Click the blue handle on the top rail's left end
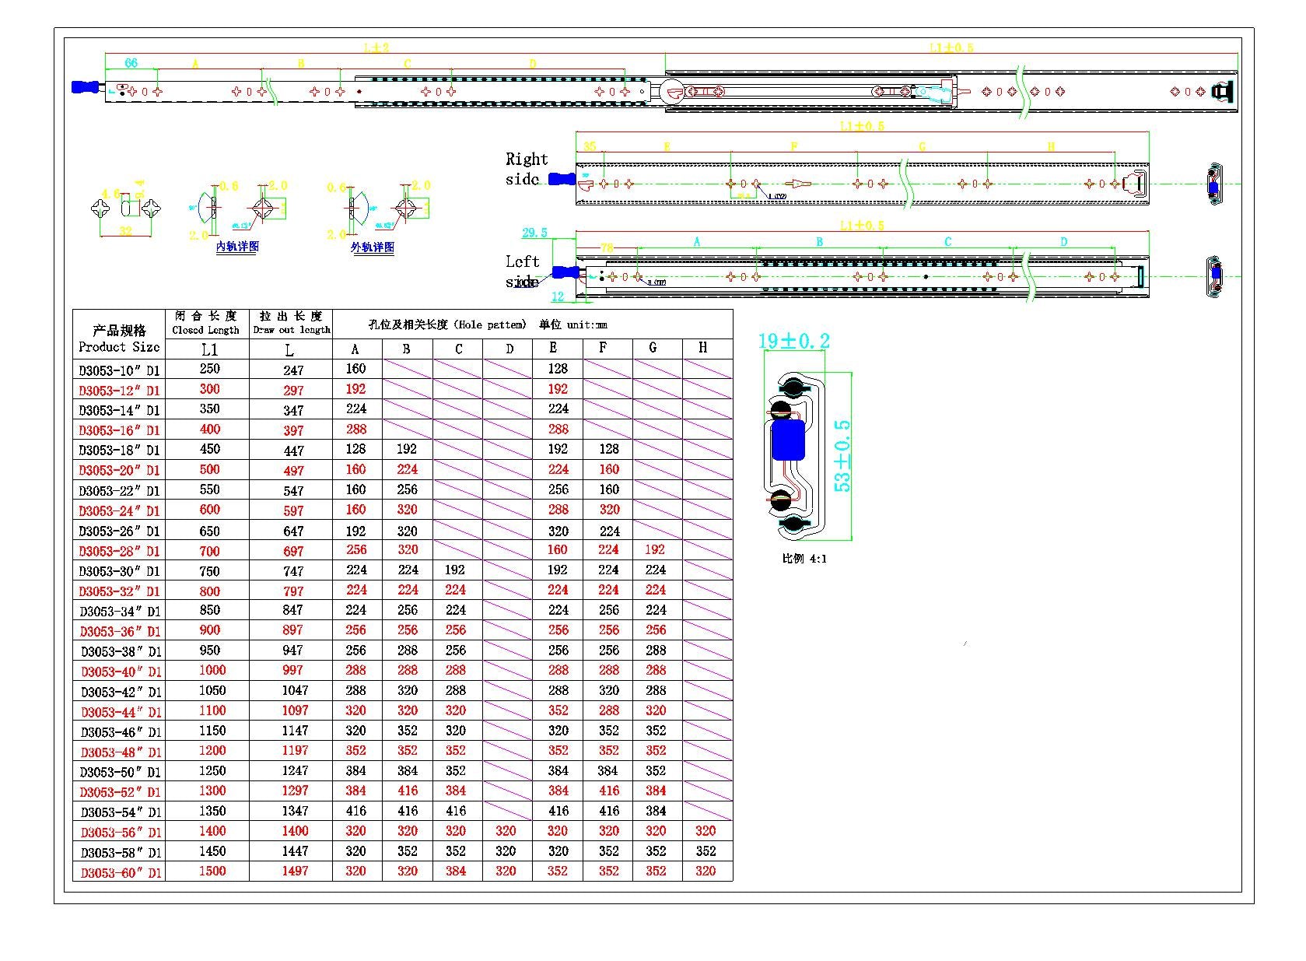 pyautogui.click(x=85, y=88)
